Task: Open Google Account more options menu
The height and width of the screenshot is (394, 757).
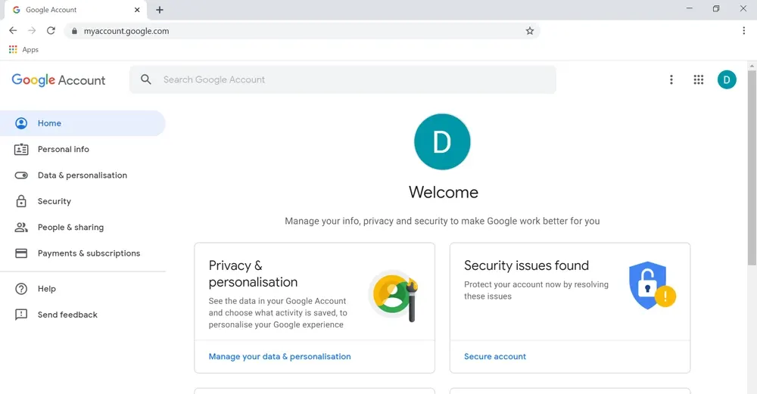Action: [671, 79]
